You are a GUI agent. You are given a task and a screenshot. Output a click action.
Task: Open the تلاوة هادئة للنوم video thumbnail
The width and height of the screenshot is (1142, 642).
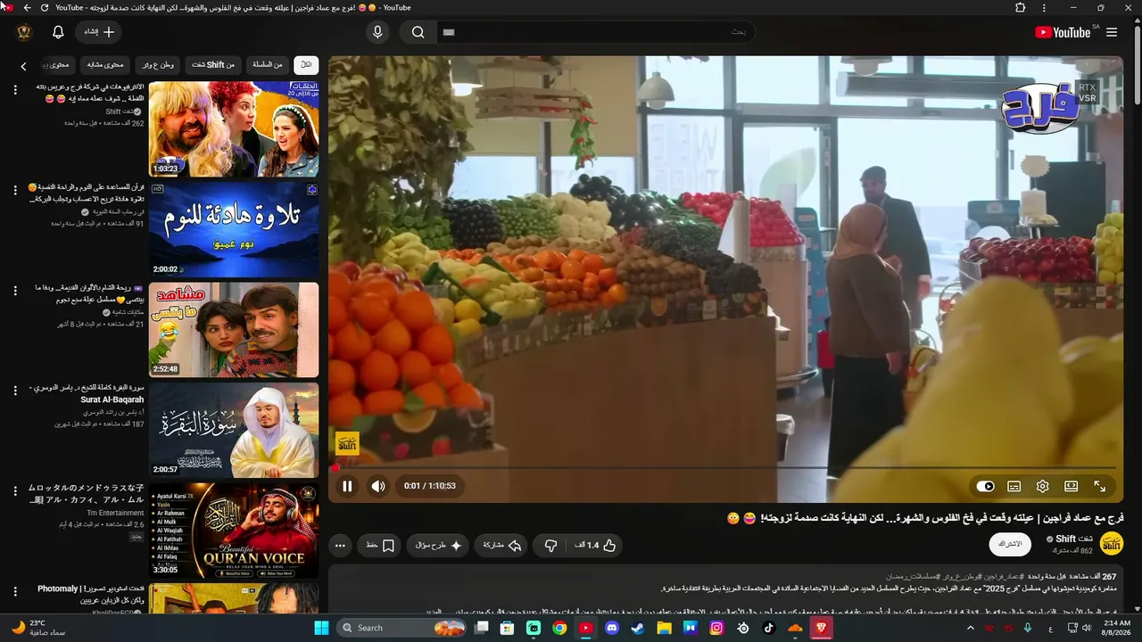tap(234, 230)
